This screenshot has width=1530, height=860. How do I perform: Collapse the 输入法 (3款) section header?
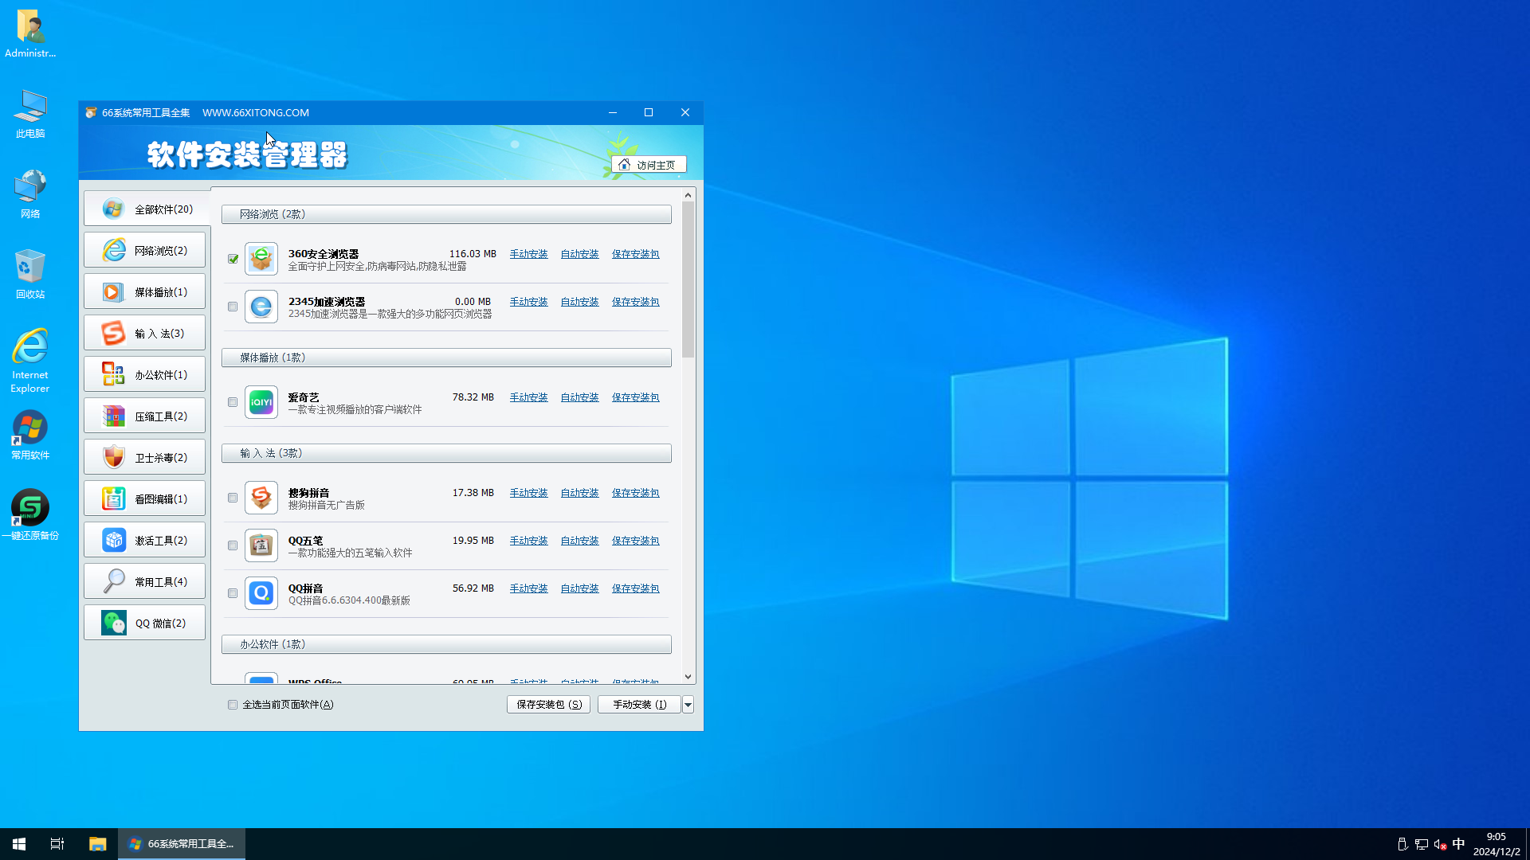(446, 453)
